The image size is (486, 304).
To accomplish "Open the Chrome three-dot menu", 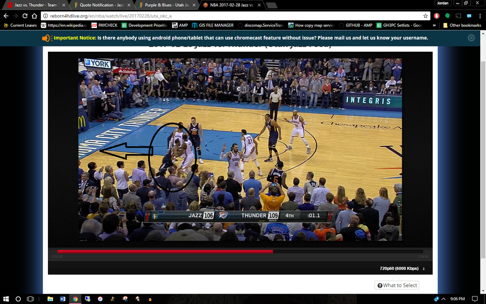I will [480, 16].
